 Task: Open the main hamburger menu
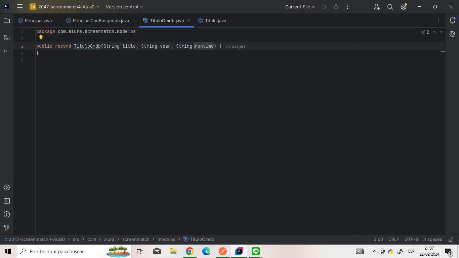(19, 7)
